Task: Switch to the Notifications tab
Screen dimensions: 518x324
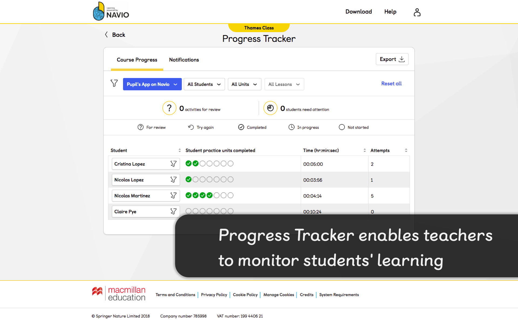Action: click(x=184, y=60)
